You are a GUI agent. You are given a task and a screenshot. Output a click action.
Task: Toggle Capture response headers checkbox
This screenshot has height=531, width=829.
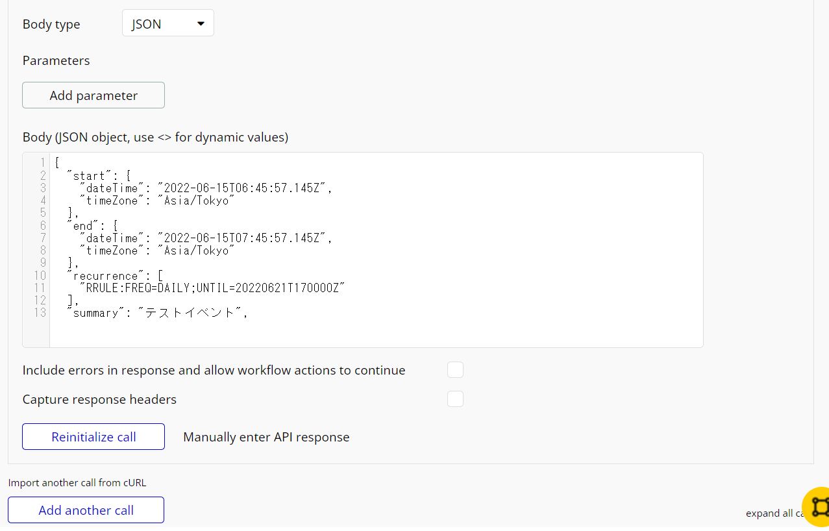coord(455,399)
